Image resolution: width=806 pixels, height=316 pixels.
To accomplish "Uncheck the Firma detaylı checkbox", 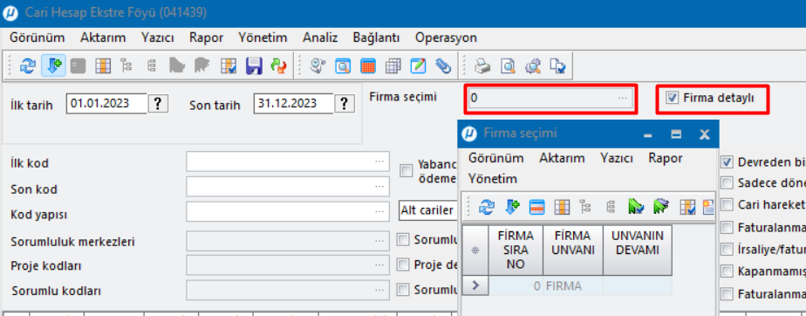I will [672, 98].
